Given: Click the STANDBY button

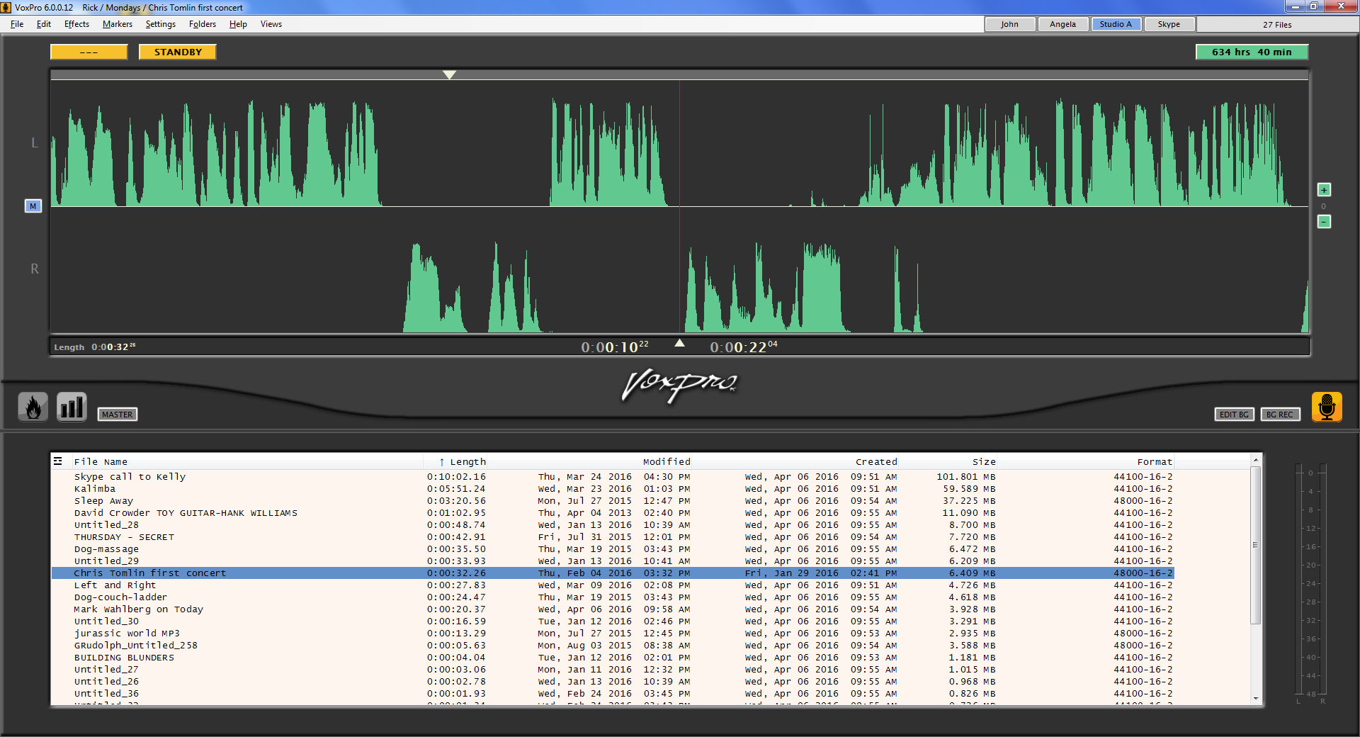Looking at the screenshot, I should tap(178, 52).
